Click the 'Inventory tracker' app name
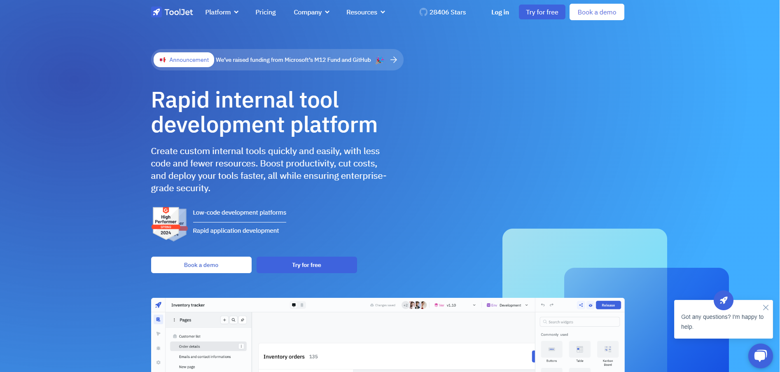This screenshot has height=372, width=780. click(x=188, y=305)
